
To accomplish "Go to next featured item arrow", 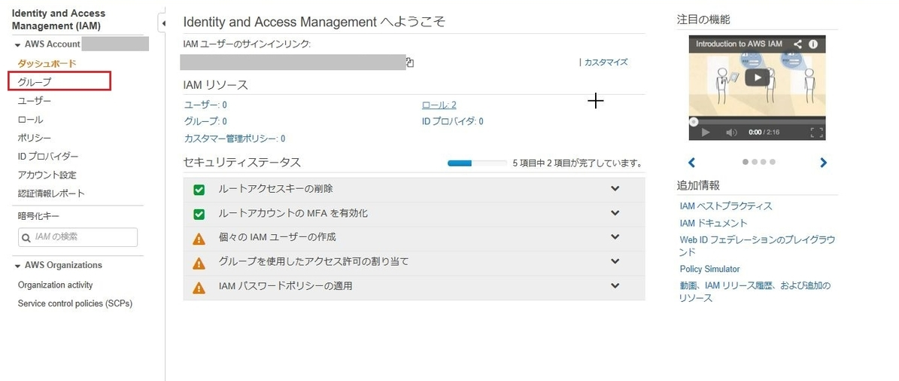I will 823,163.
